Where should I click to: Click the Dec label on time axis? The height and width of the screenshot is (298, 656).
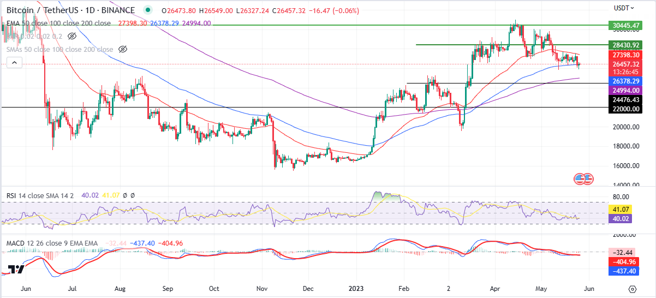308,288
